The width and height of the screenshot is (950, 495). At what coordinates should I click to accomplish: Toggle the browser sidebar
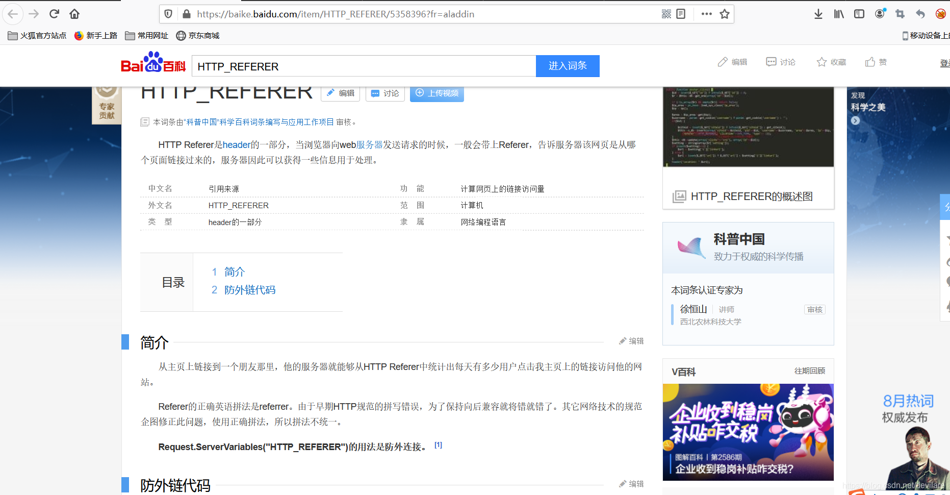point(859,14)
